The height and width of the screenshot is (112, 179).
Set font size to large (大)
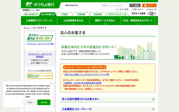(155, 13)
